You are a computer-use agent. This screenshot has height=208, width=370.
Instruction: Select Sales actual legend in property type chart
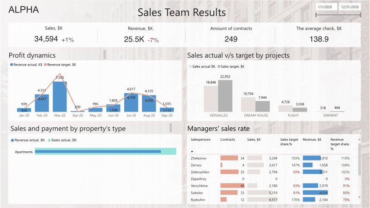coord(63,140)
